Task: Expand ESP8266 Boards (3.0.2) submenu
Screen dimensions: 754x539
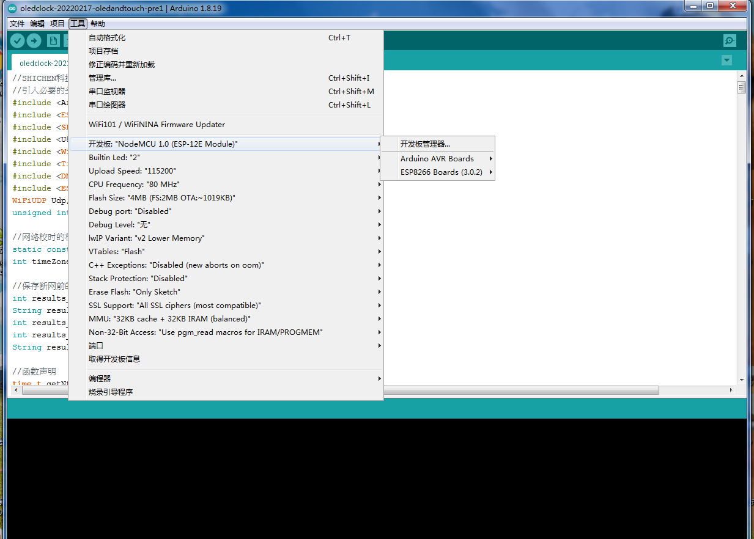Action: pos(437,172)
